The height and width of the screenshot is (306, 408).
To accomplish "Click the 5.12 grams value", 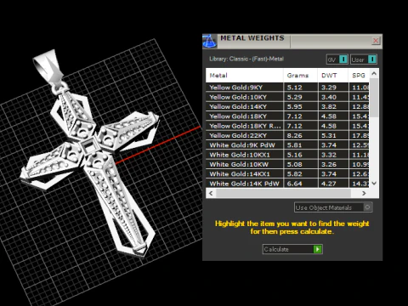I will pos(295,88).
